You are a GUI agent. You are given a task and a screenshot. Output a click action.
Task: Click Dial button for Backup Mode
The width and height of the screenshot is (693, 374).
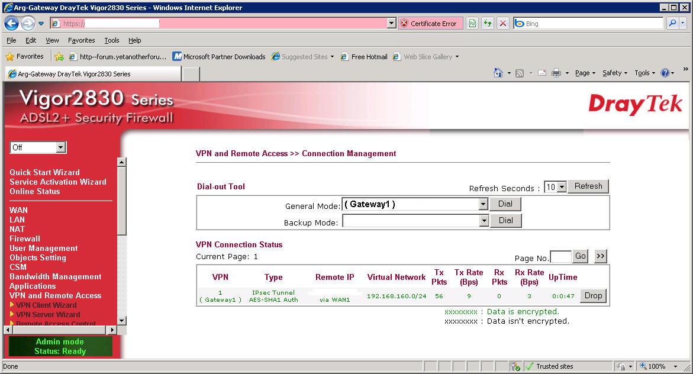click(x=505, y=220)
